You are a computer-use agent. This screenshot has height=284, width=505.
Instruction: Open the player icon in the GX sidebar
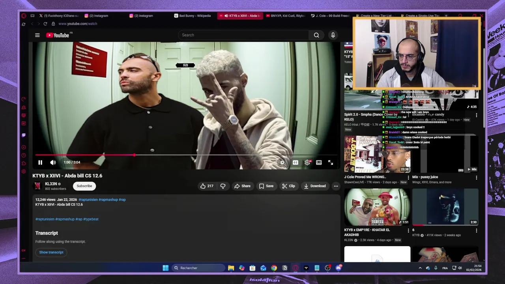(24, 148)
